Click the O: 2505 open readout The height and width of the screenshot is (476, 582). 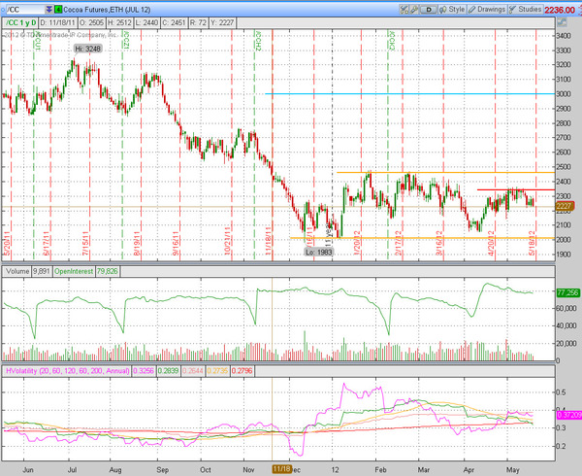[91, 23]
